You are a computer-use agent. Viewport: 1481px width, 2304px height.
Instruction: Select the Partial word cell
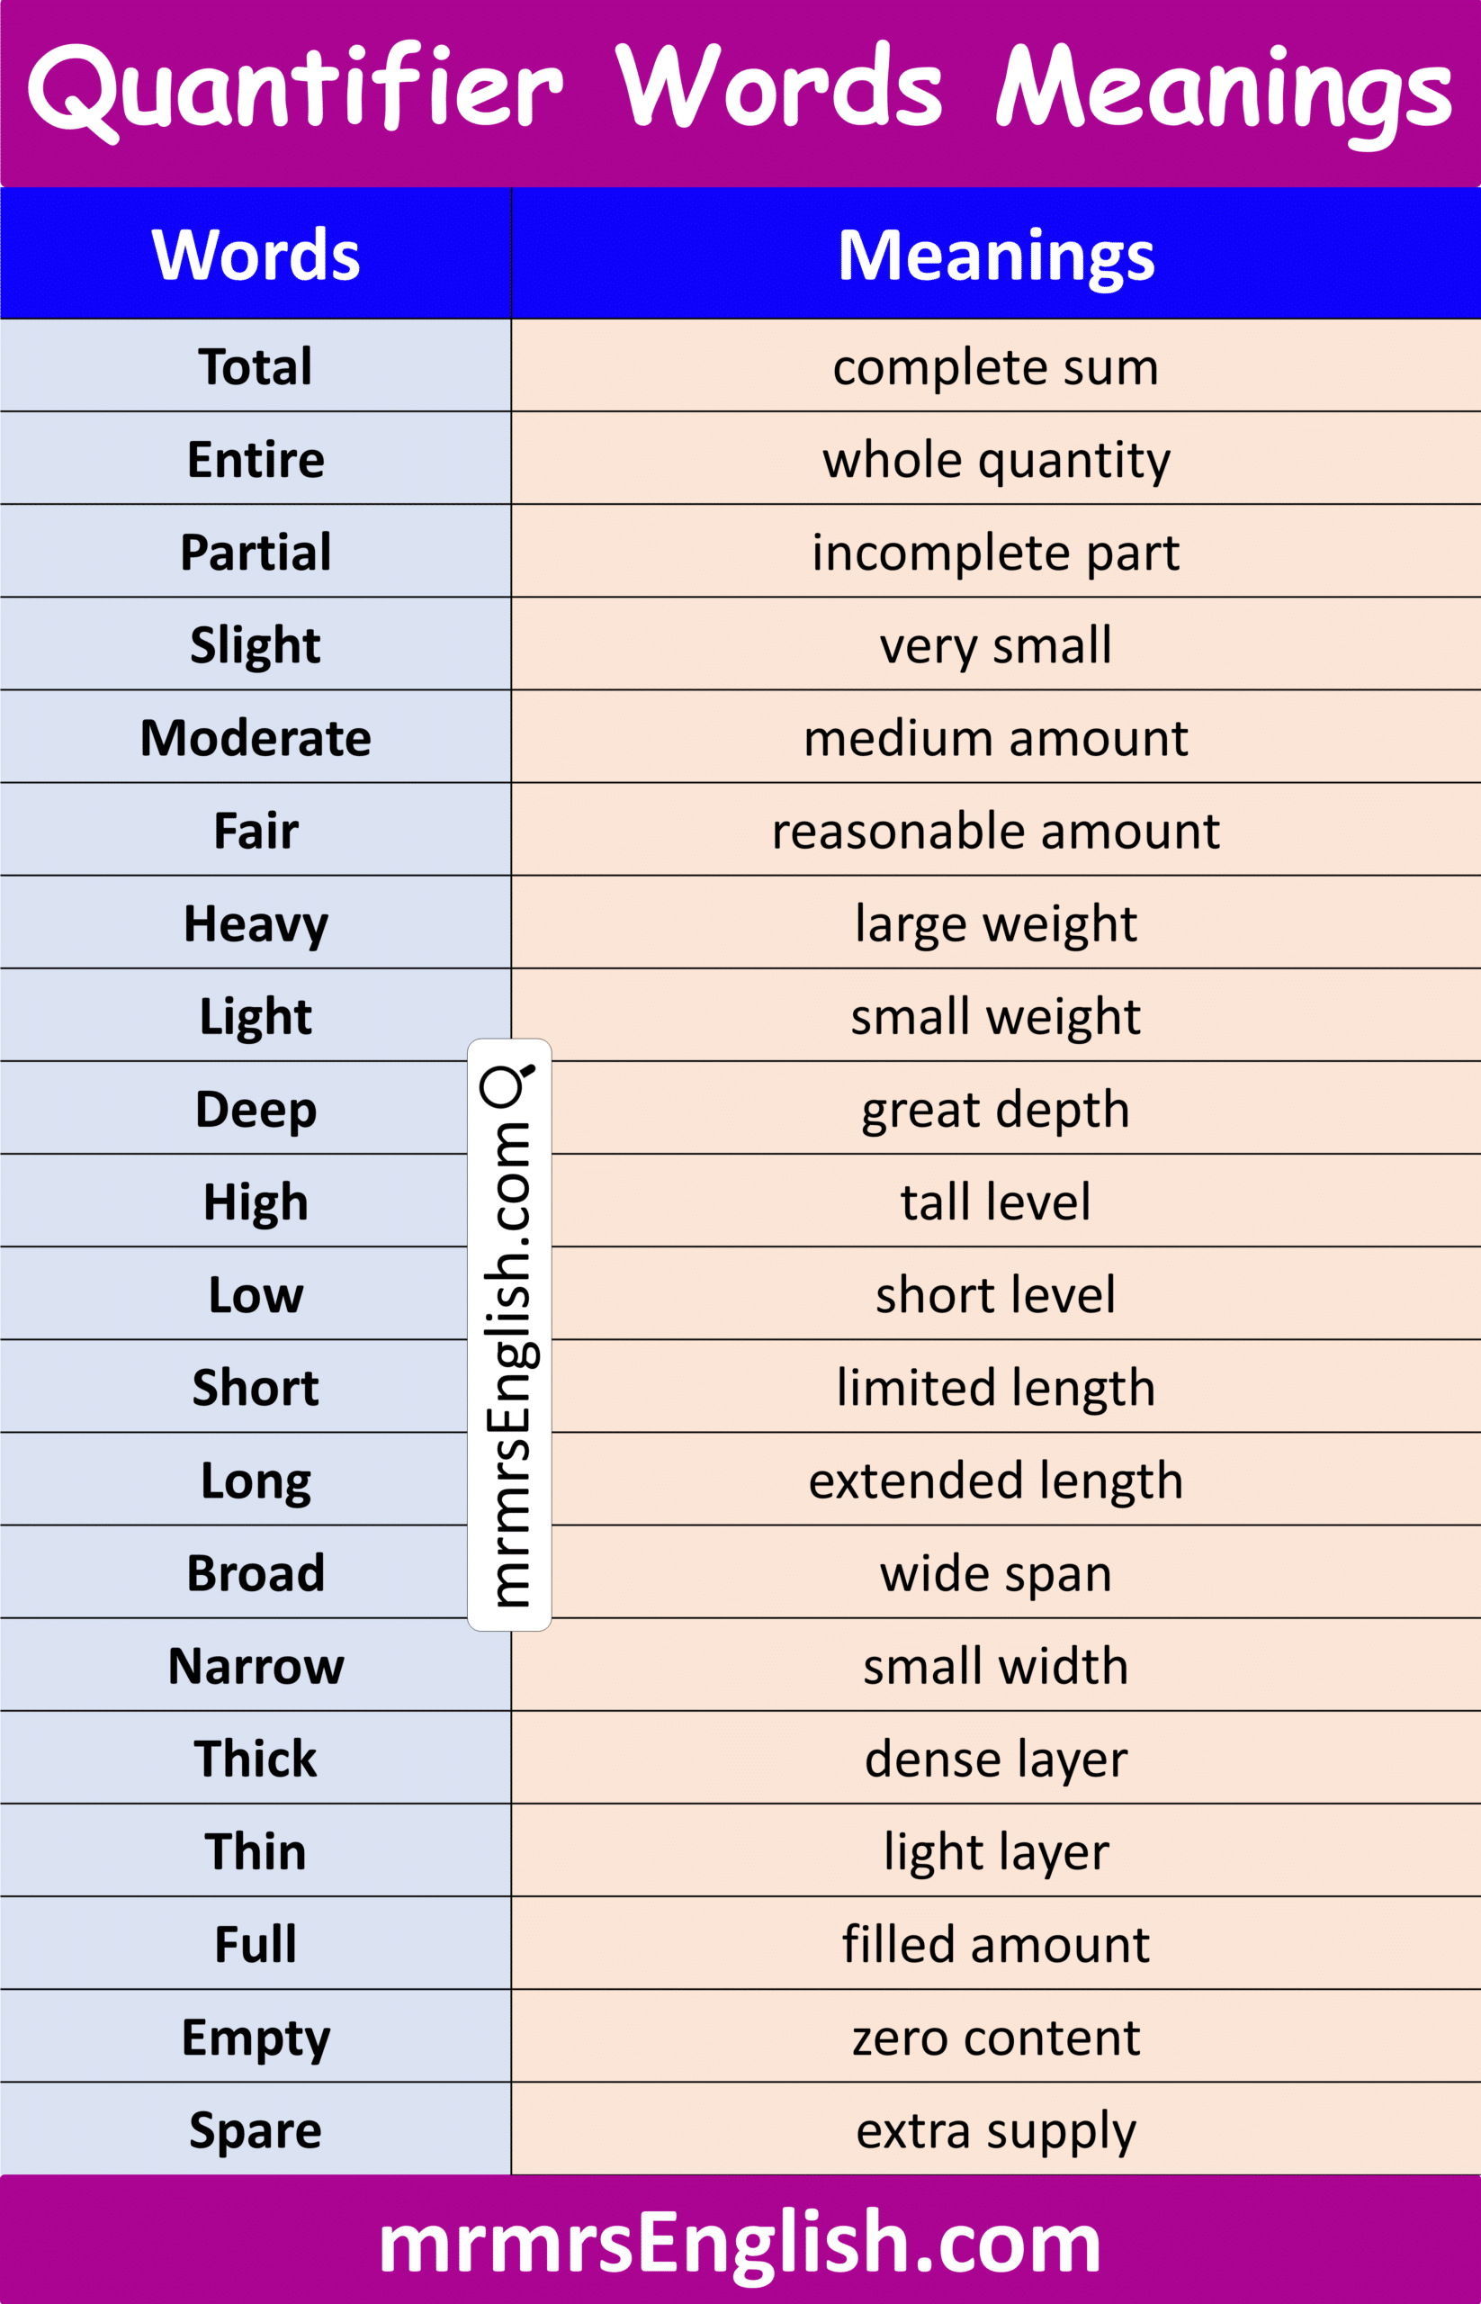point(256,553)
